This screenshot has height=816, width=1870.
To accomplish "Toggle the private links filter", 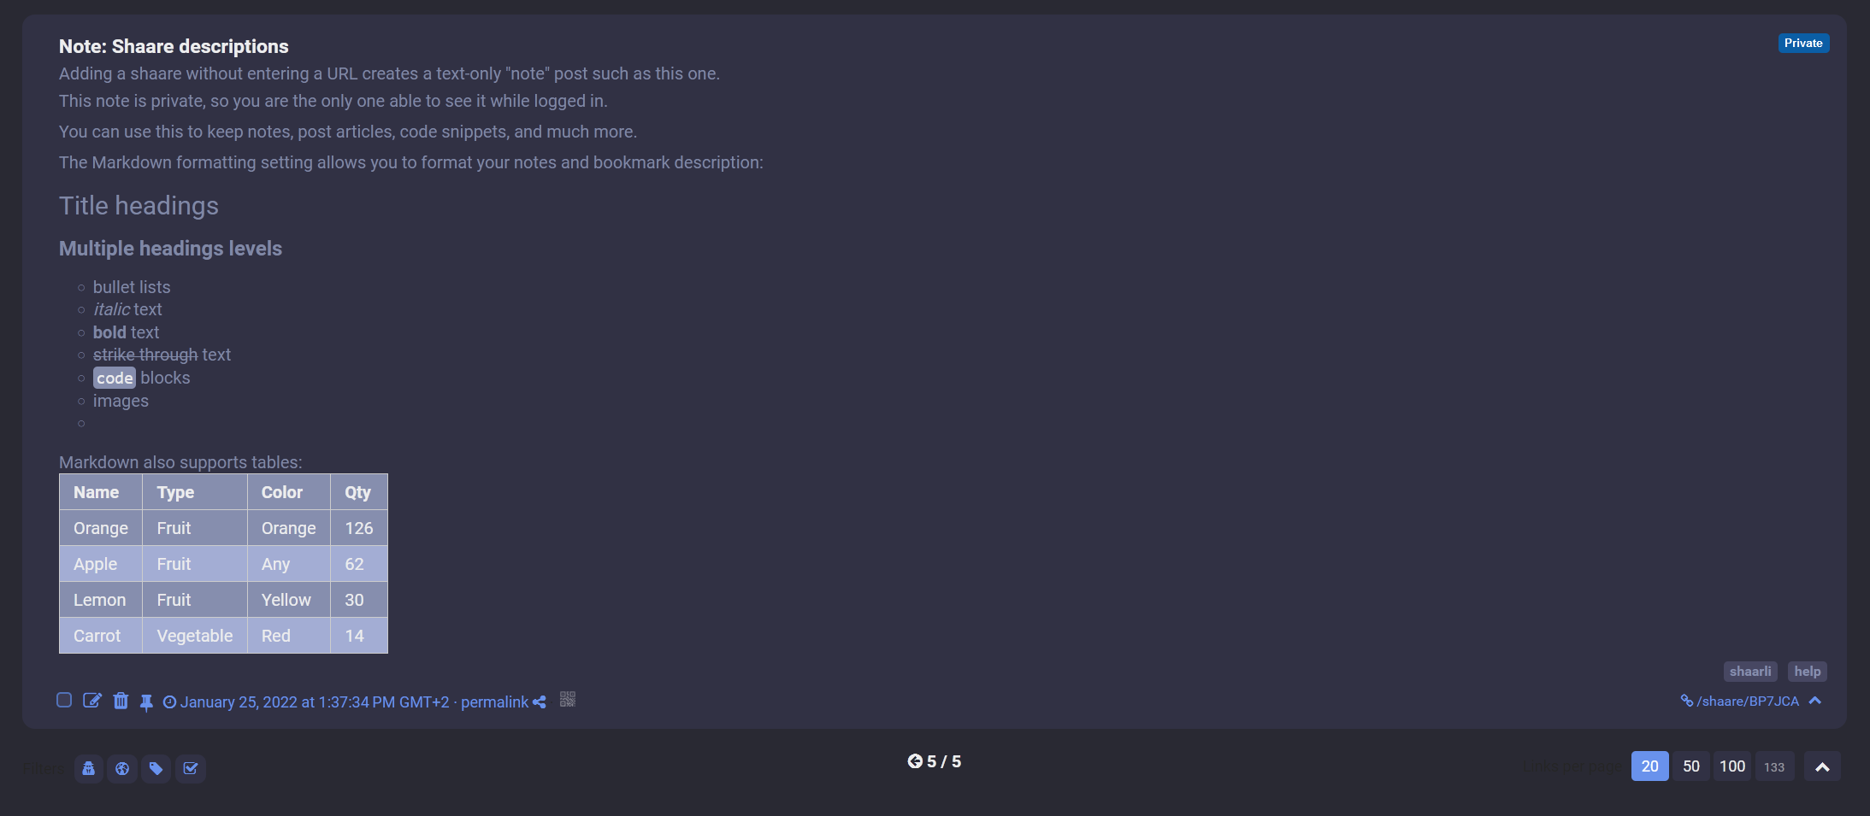I will 88,768.
